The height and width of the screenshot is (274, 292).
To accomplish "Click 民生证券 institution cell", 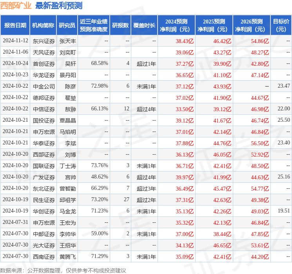I will tap(44, 200).
